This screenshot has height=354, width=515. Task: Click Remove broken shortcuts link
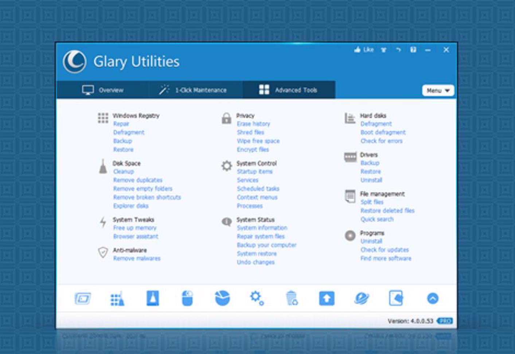click(x=147, y=197)
